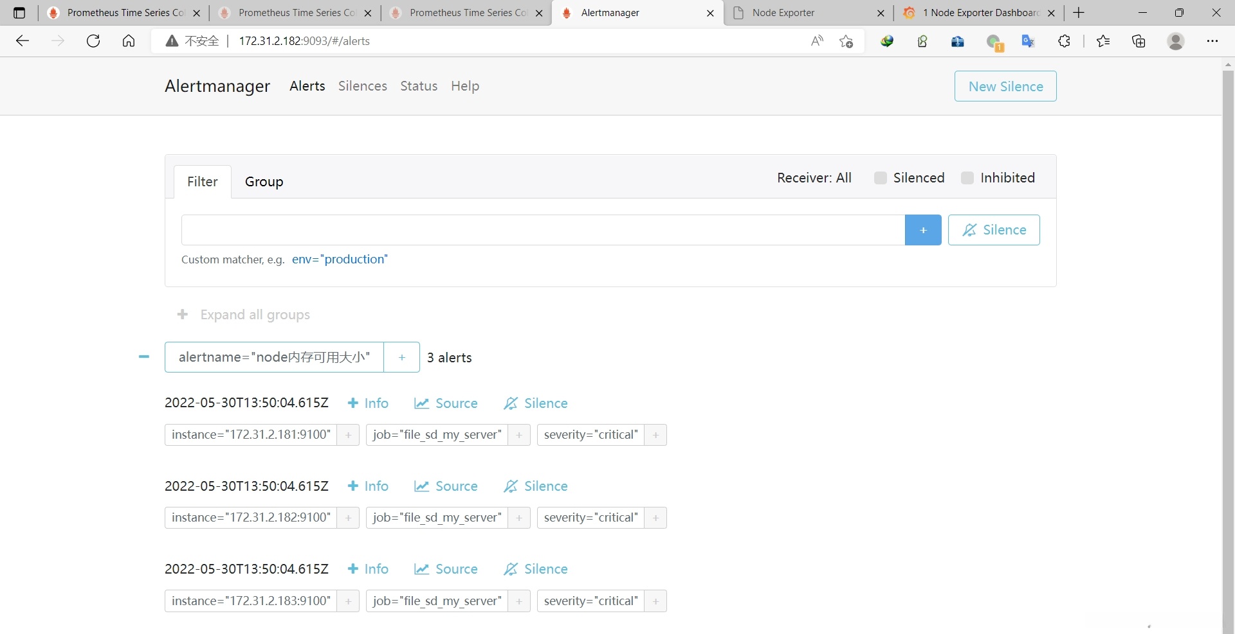Silence the alert for instance 172.31.2.181

tap(535, 403)
